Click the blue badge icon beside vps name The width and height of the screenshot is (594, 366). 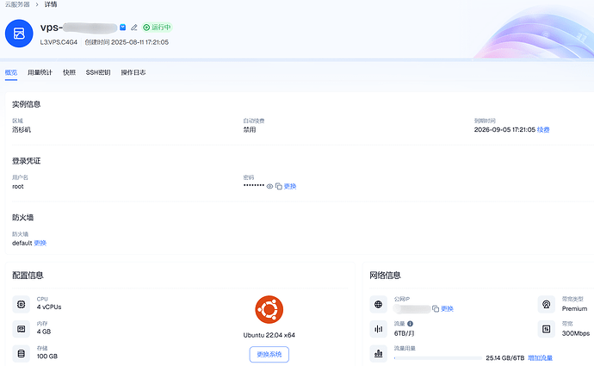click(x=123, y=28)
